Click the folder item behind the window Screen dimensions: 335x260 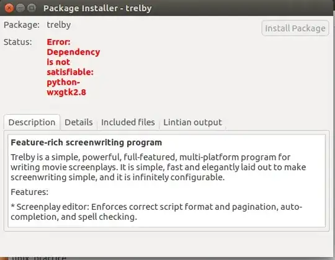pyautogui.click(x=34, y=258)
